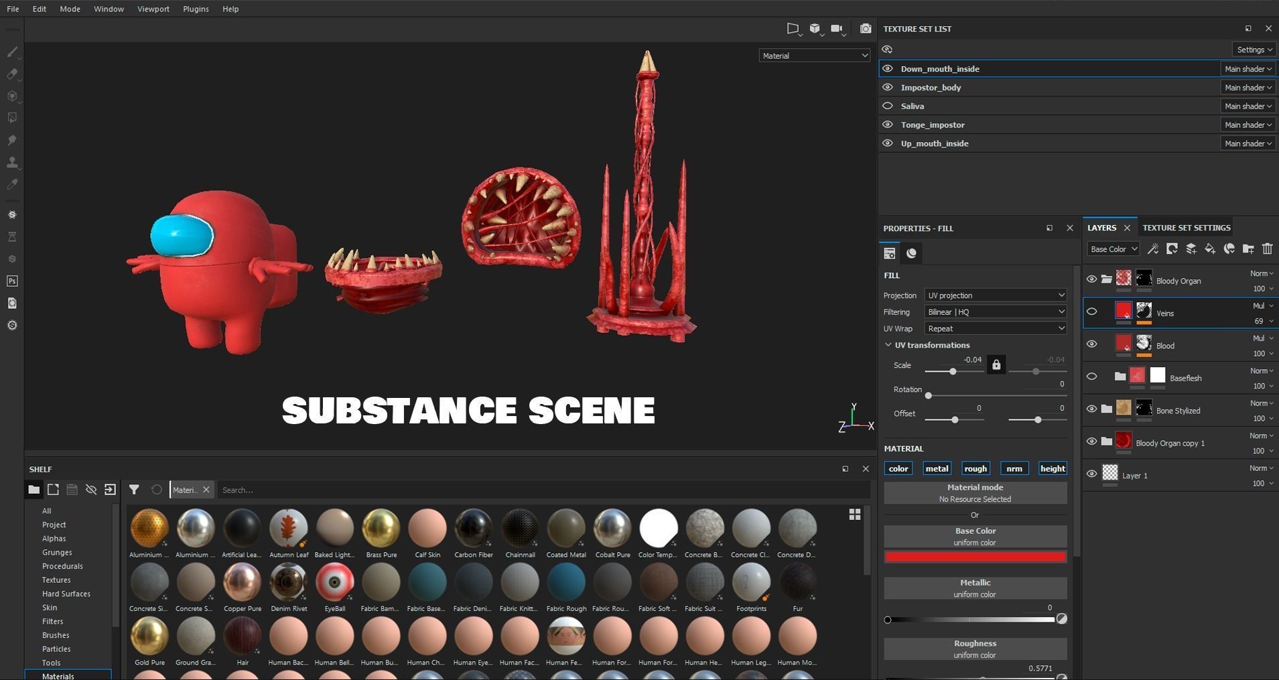Image resolution: width=1279 pixels, height=680 pixels.
Task: Select the Eraser tool
Action: pyautogui.click(x=12, y=74)
